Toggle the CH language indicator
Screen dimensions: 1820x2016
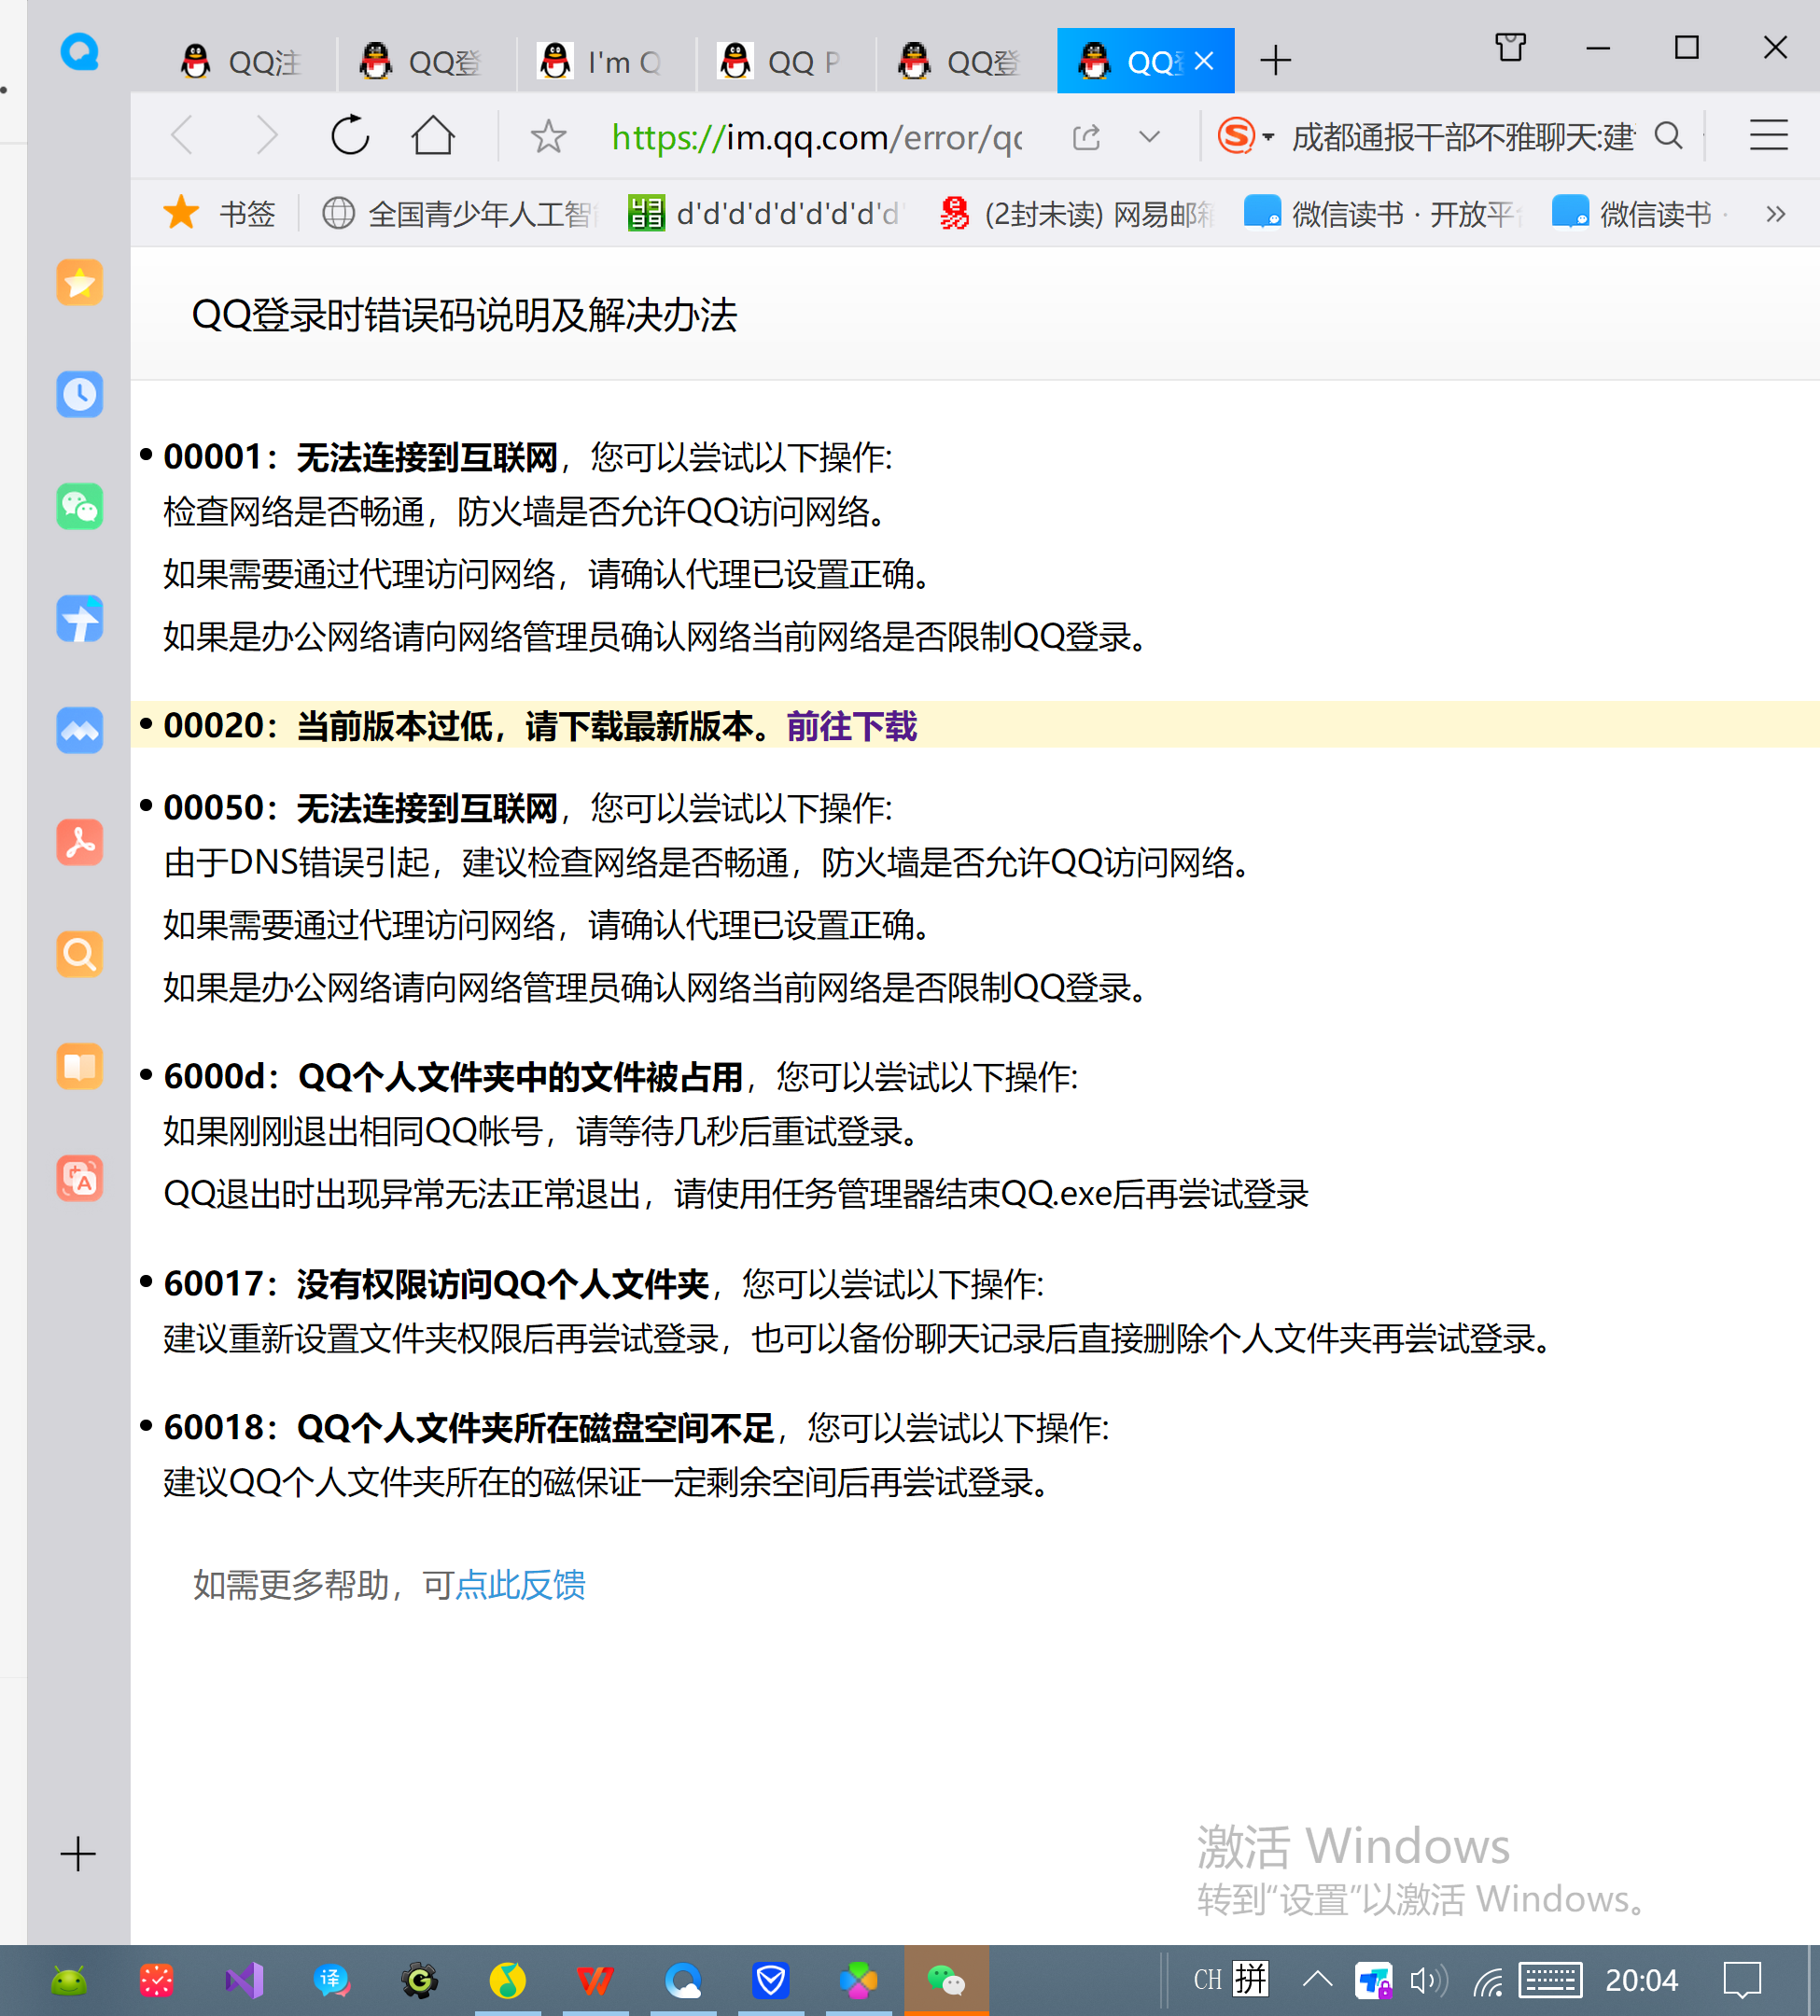[x=1207, y=1980]
